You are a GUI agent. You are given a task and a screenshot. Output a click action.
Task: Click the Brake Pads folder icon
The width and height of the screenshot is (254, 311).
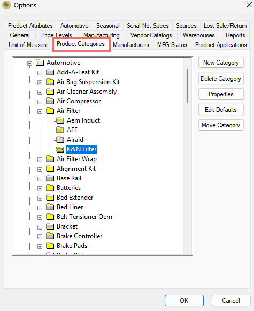pyautogui.click(x=50, y=246)
